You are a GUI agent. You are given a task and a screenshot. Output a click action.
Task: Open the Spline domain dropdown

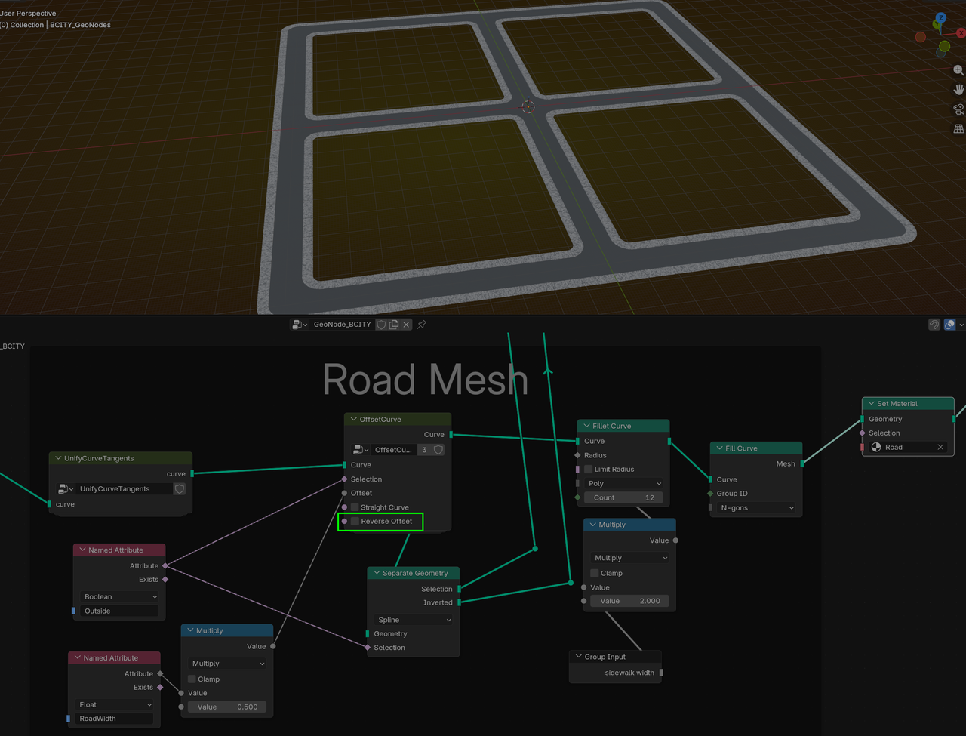[x=414, y=620]
